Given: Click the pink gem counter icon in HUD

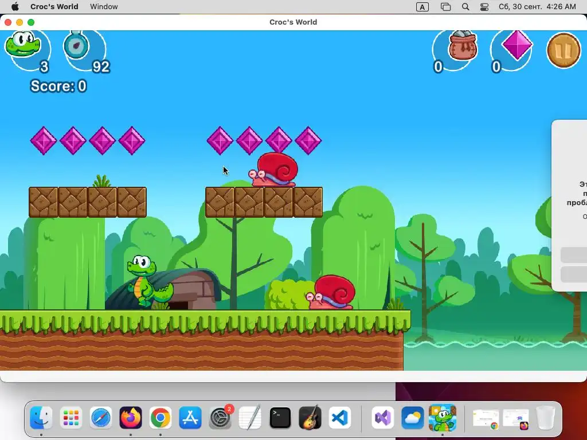Looking at the screenshot, I should point(517,45).
